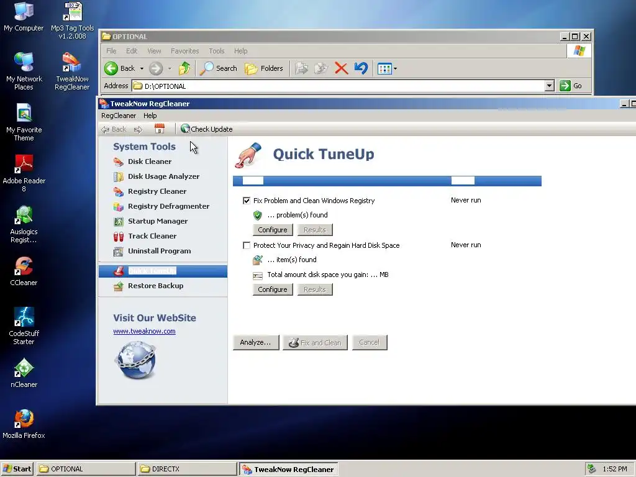This screenshot has height=477, width=636.
Task: Select the TweakNow RegCleaner desktop shortcut
Action: pyautogui.click(x=72, y=71)
